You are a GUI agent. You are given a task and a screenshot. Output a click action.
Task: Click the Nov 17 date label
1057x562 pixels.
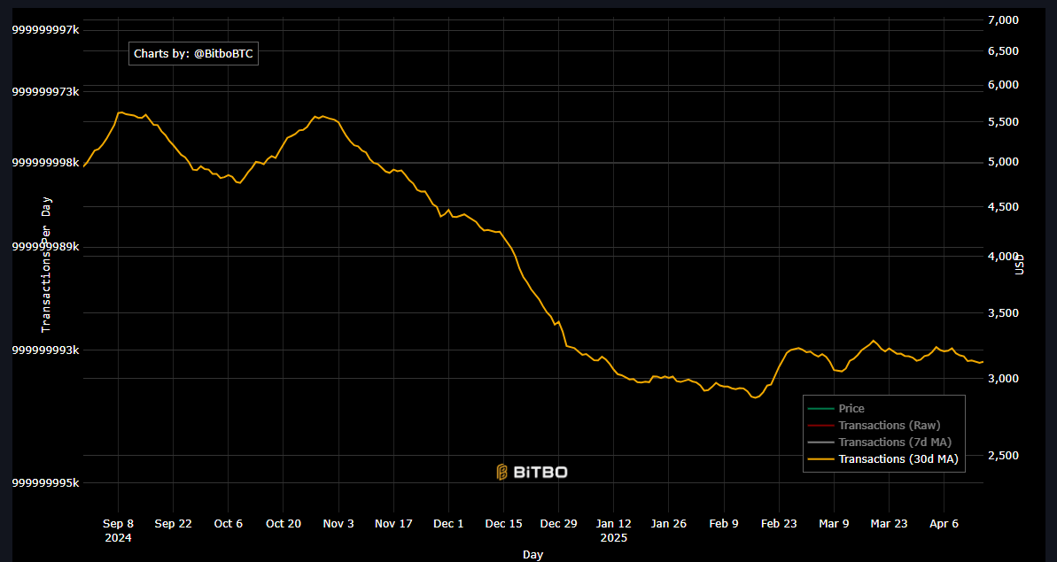point(393,524)
